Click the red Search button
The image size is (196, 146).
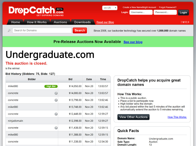(x=80, y=30)
